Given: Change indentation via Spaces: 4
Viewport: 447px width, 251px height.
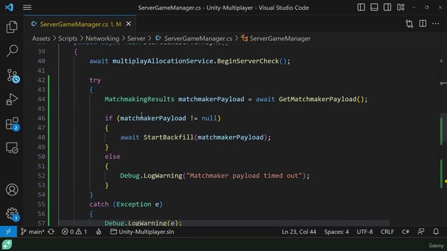Looking at the screenshot, I should pos(336,231).
